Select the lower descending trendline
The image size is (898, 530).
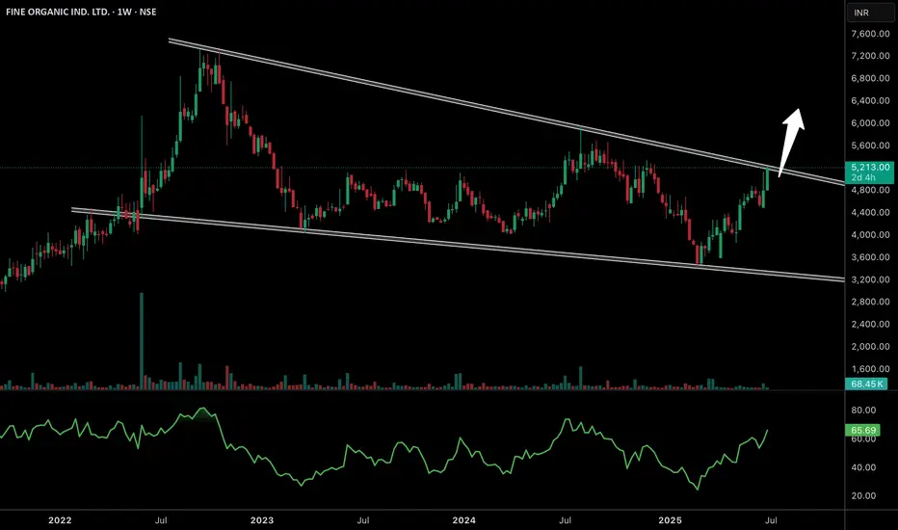point(459,247)
